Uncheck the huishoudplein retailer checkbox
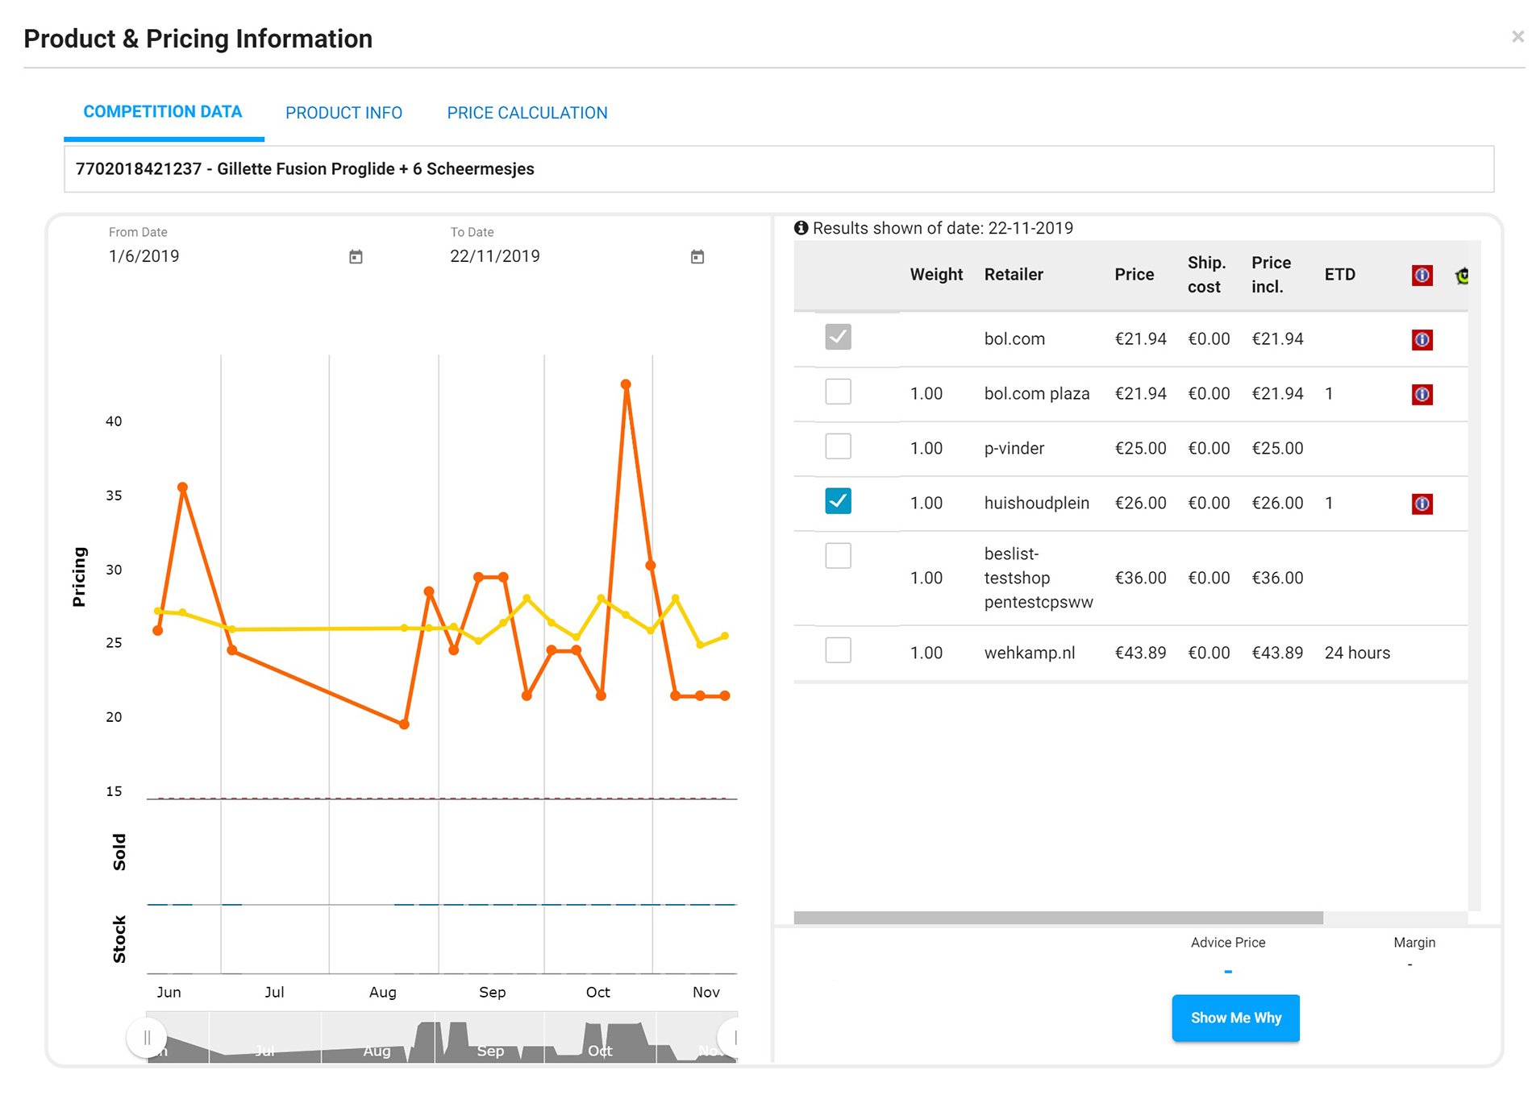Viewport: 1532px width, 1095px height. pos(838,501)
